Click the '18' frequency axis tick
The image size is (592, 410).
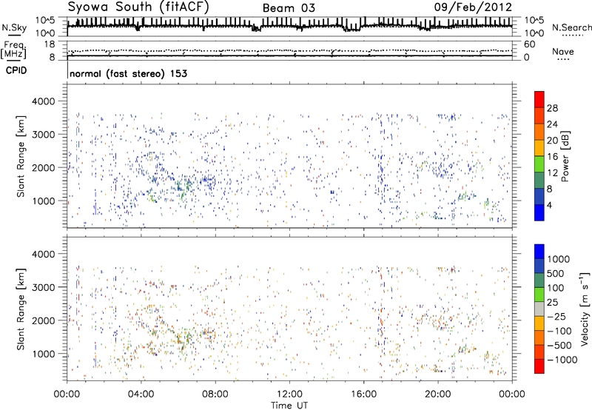tap(50, 44)
